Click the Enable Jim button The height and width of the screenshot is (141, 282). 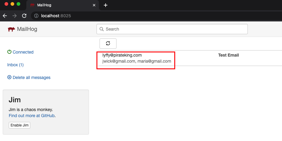[x=19, y=125]
